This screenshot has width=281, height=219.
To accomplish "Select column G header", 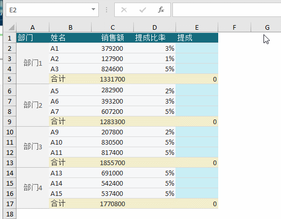I will pos(267,27).
